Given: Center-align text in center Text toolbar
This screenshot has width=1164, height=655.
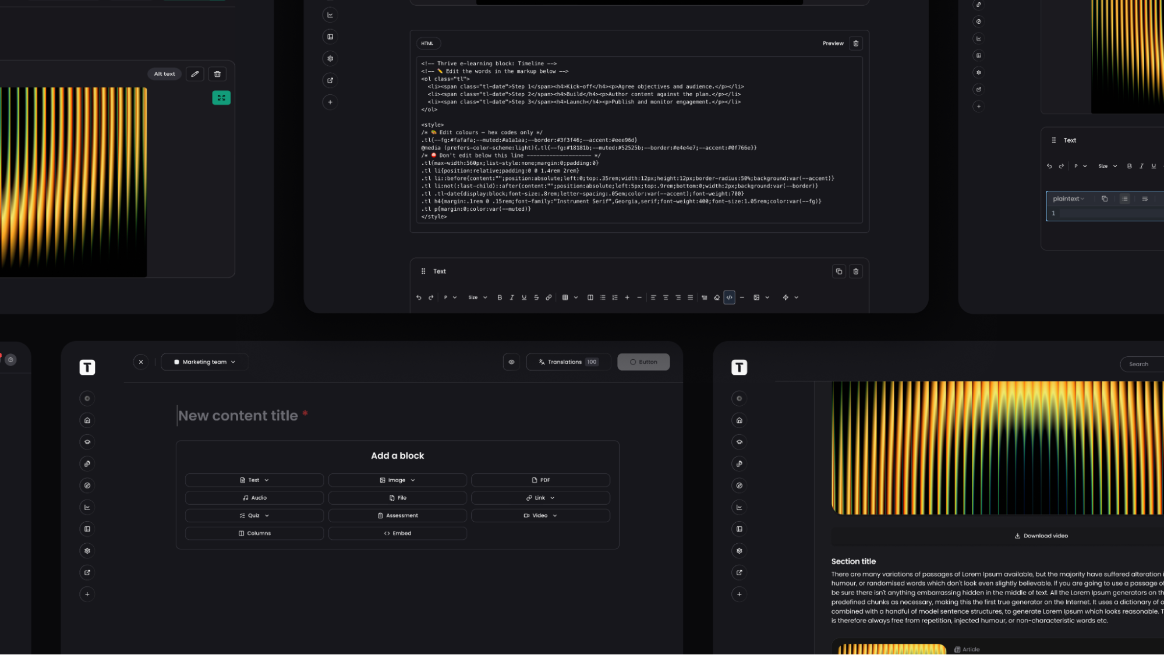Looking at the screenshot, I should (666, 298).
